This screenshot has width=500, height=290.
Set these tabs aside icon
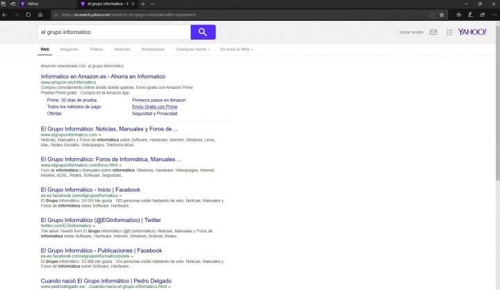tap(12, 4)
